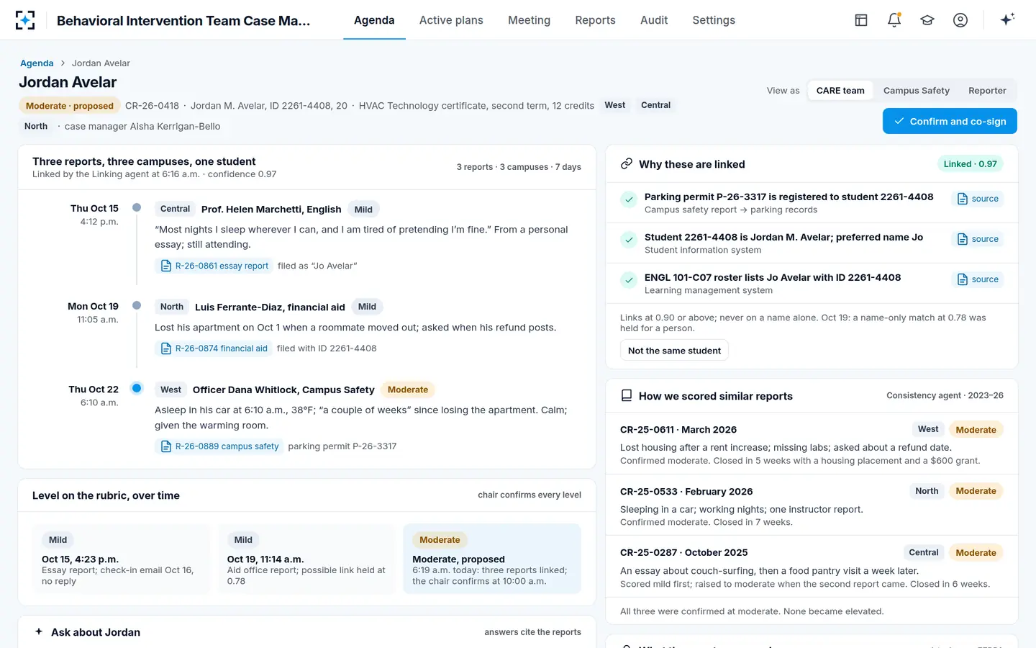Open similar case CR-25-0611

click(812, 444)
